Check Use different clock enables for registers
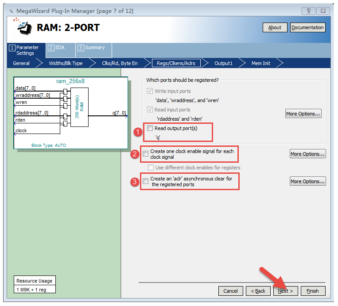The width and height of the screenshot is (338, 306). [x=151, y=168]
